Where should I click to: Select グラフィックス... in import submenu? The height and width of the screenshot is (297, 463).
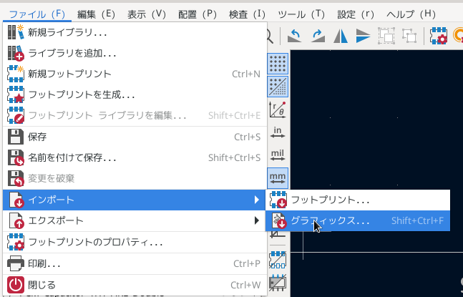[x=358, y=220]
